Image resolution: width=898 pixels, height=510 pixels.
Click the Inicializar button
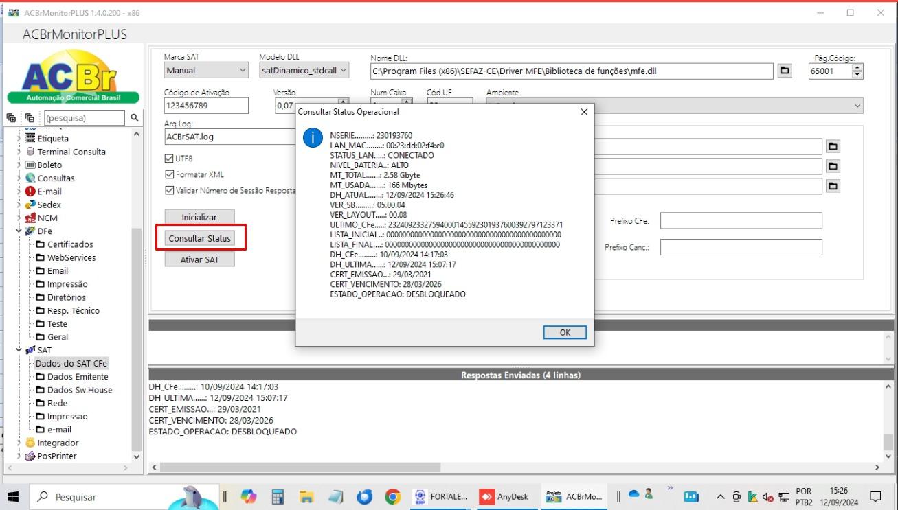199,217
